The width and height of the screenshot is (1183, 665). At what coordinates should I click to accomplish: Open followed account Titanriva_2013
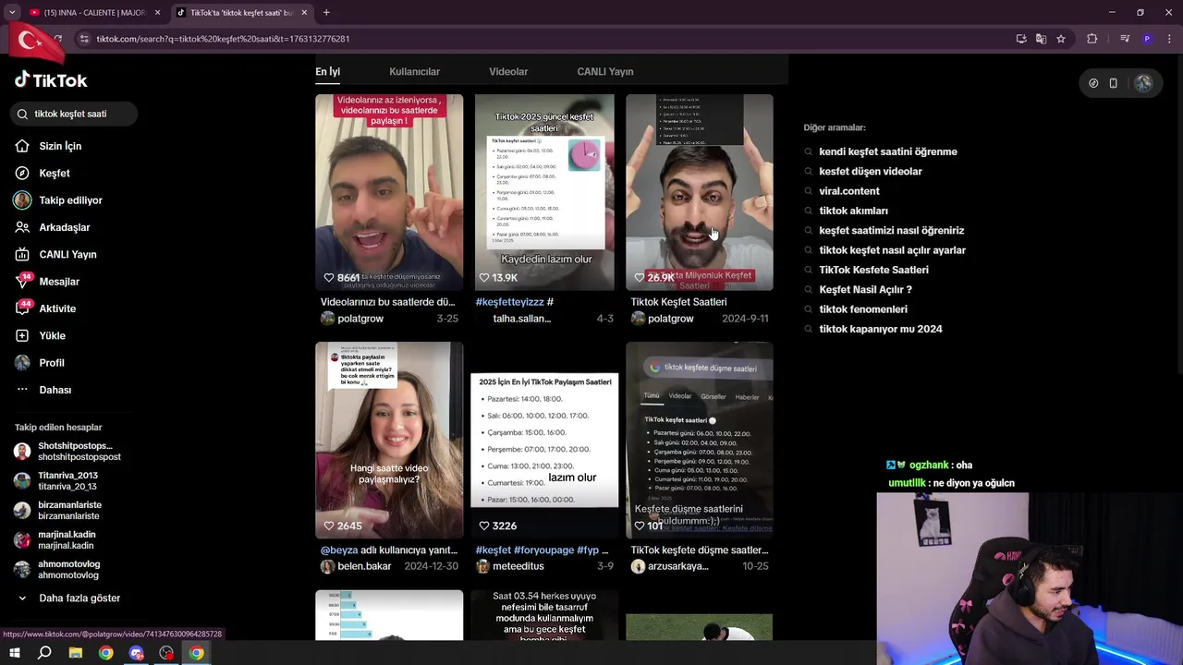pos(55,480)
